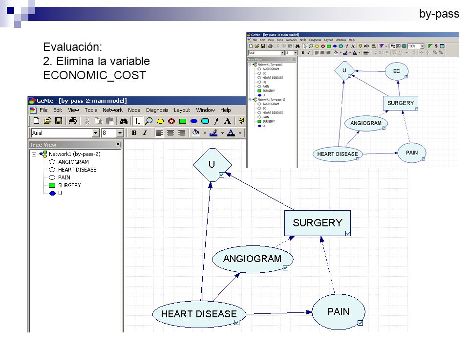
Task: Select SURGERY decision node on by-pass-2 canvas
Action: tap(318, 223)
